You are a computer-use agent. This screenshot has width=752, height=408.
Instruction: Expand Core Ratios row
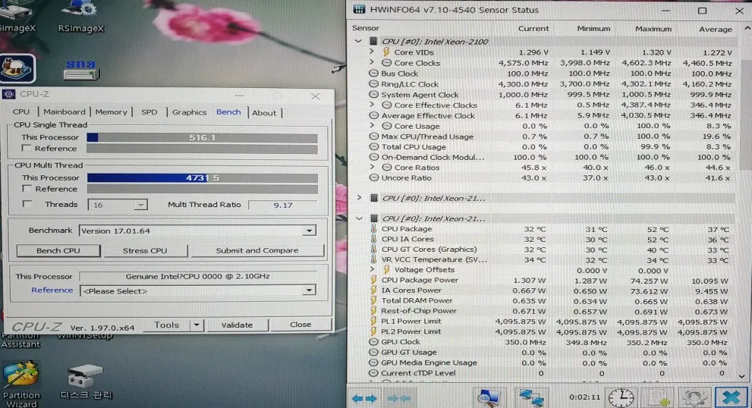pos(372,167)
